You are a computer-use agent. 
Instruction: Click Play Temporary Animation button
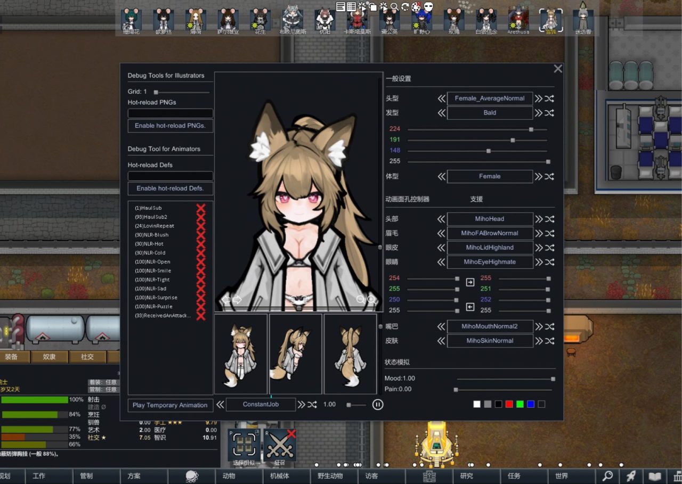point(170,405)
